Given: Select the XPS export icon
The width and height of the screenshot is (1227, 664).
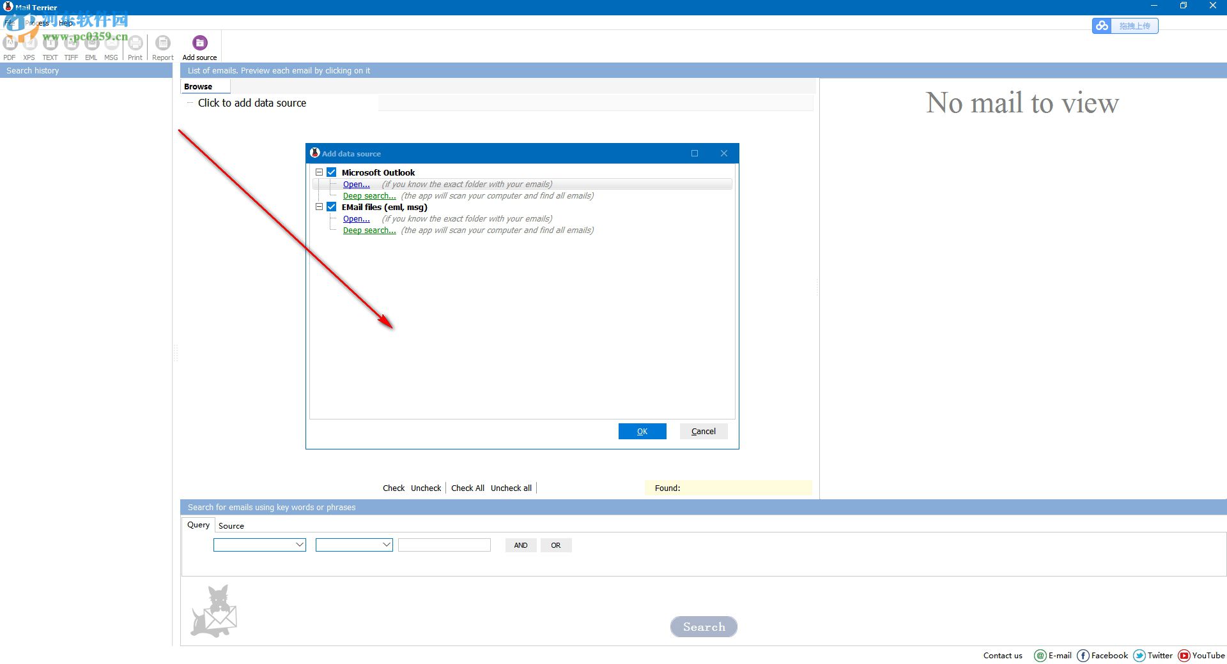Looking at the screenshot, I should tap(29, 43).
